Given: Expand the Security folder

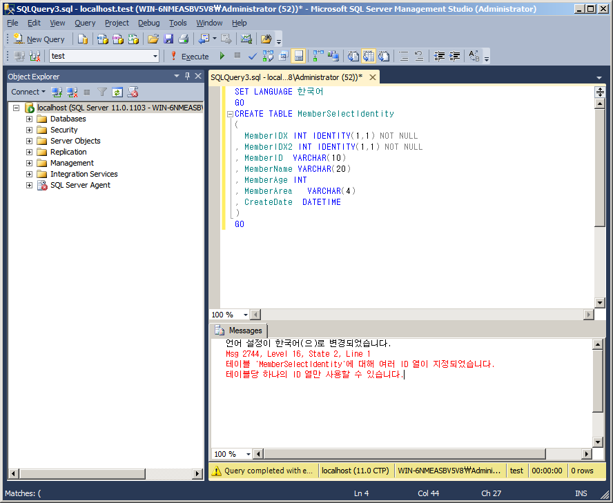Looking at the screenshot, I should [29, 130].
